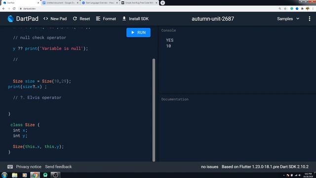Open the Samples dropdown
The image size is (316, 178).
288,19
